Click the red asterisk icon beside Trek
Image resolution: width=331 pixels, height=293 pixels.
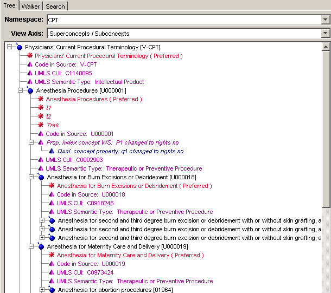41,125
